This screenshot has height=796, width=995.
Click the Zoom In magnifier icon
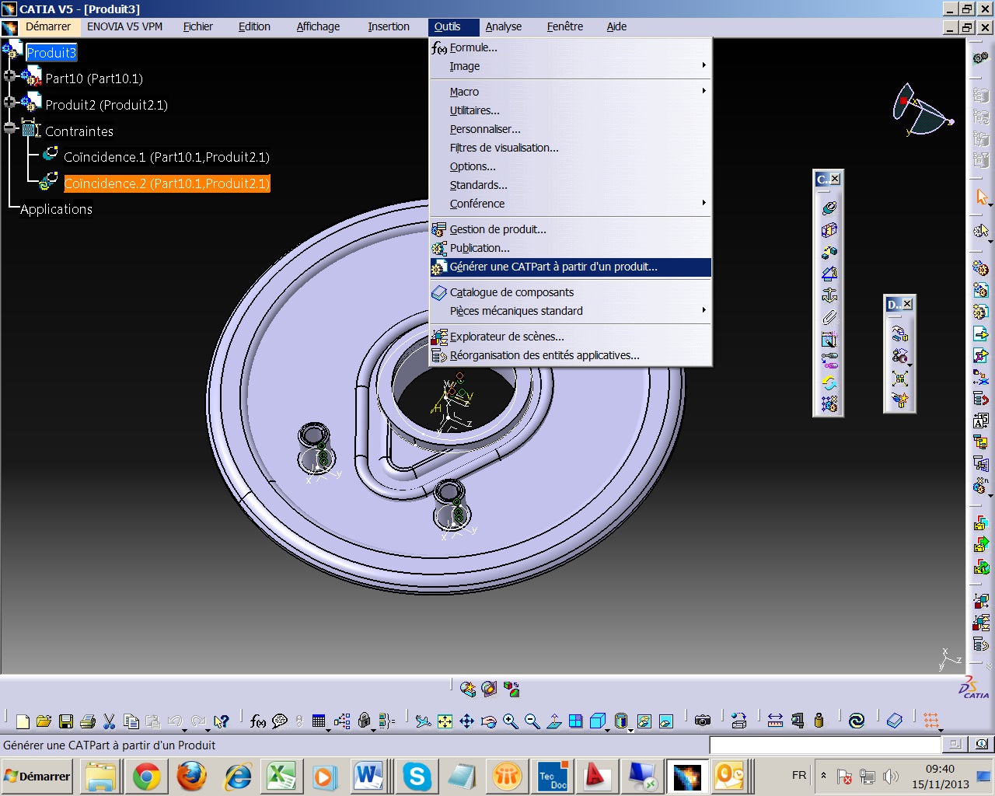point(510,721)
